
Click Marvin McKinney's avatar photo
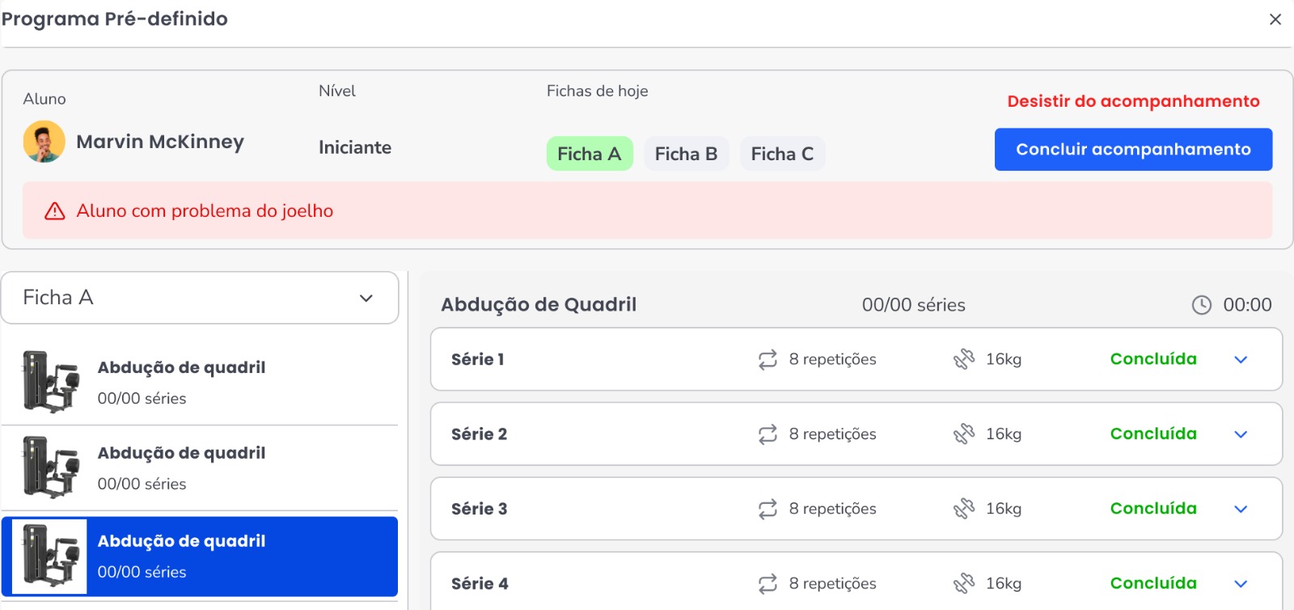click(44, 142)
